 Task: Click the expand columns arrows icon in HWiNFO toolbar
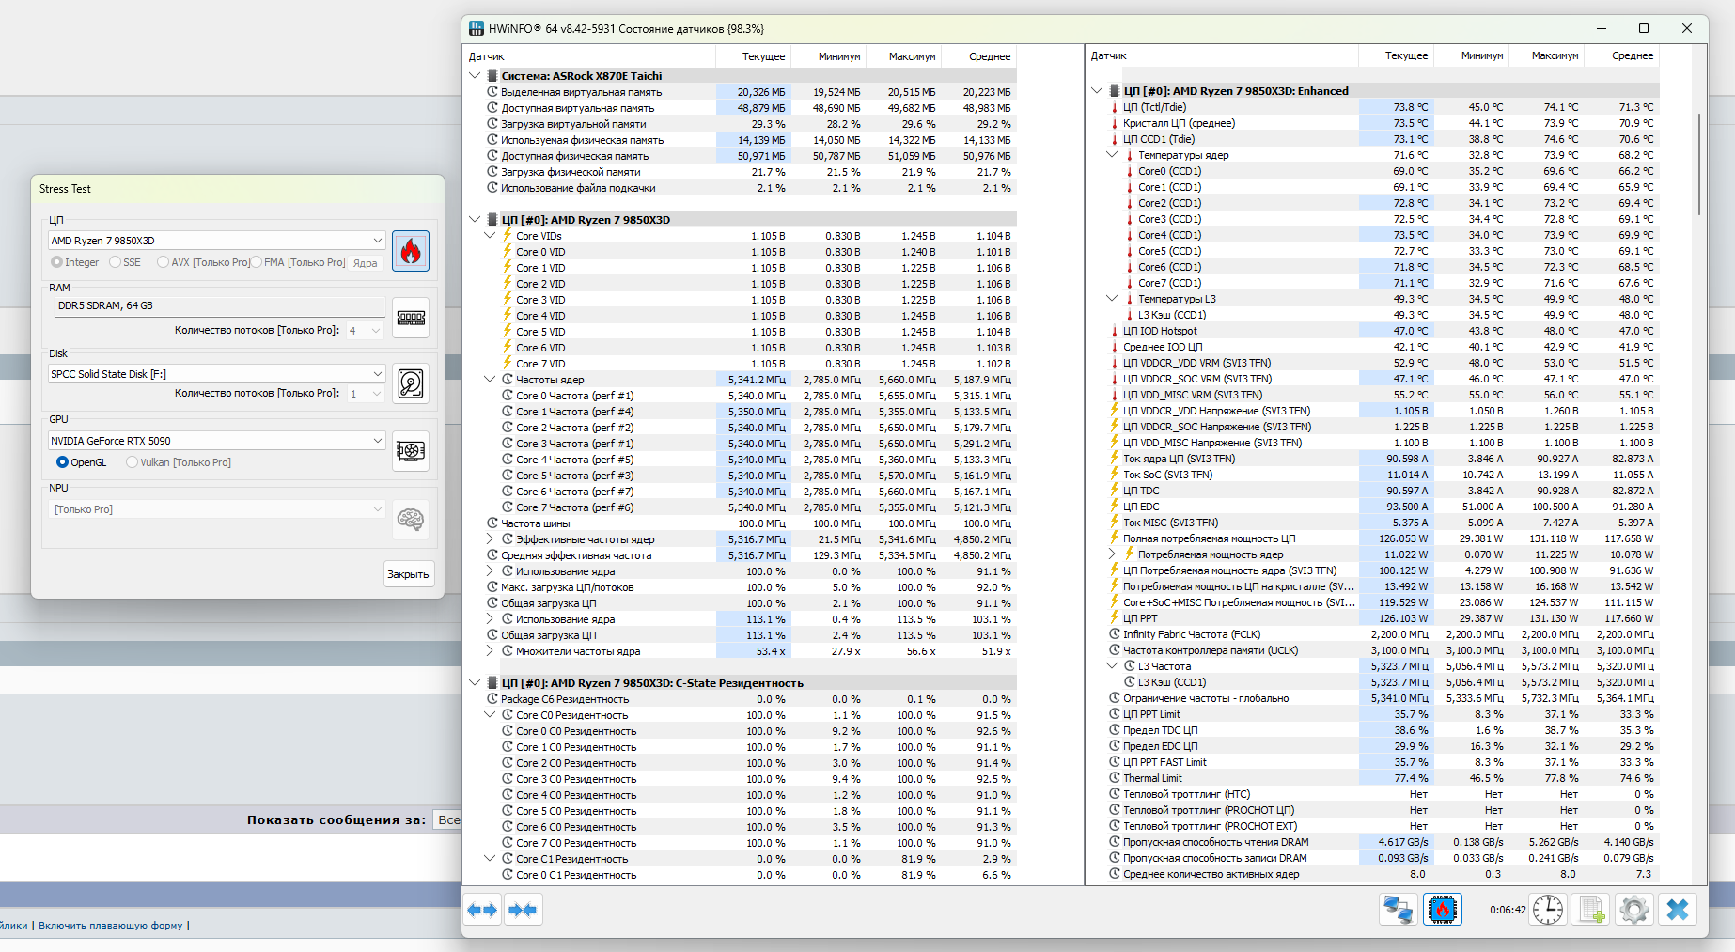pyautogui.click(x=482, y=910)
